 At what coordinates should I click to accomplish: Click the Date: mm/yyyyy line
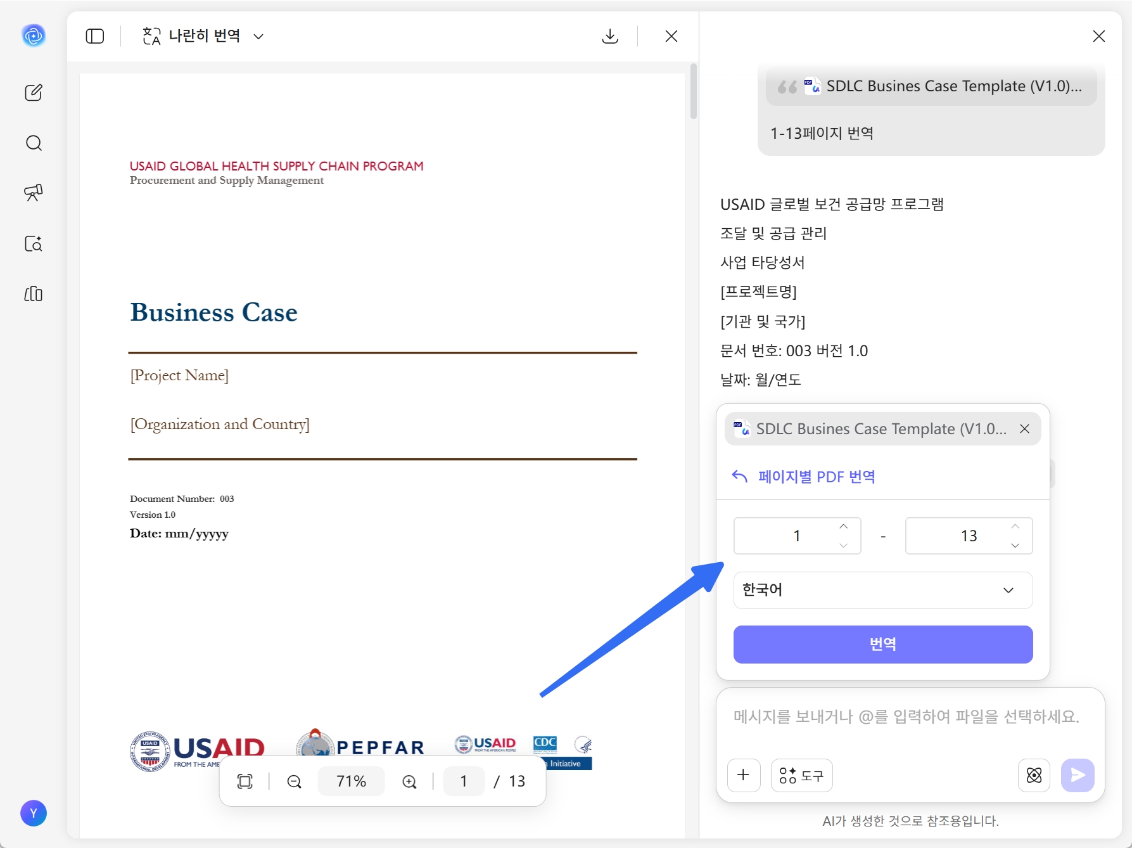pos(179,534)
